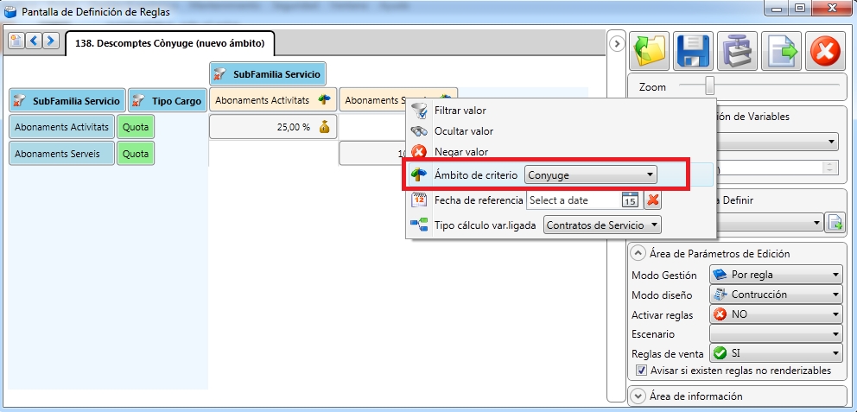Open the calendar picker for Fecha de referencia
Image resolution: width=857 pixels, height=412 pixels.
630,200
